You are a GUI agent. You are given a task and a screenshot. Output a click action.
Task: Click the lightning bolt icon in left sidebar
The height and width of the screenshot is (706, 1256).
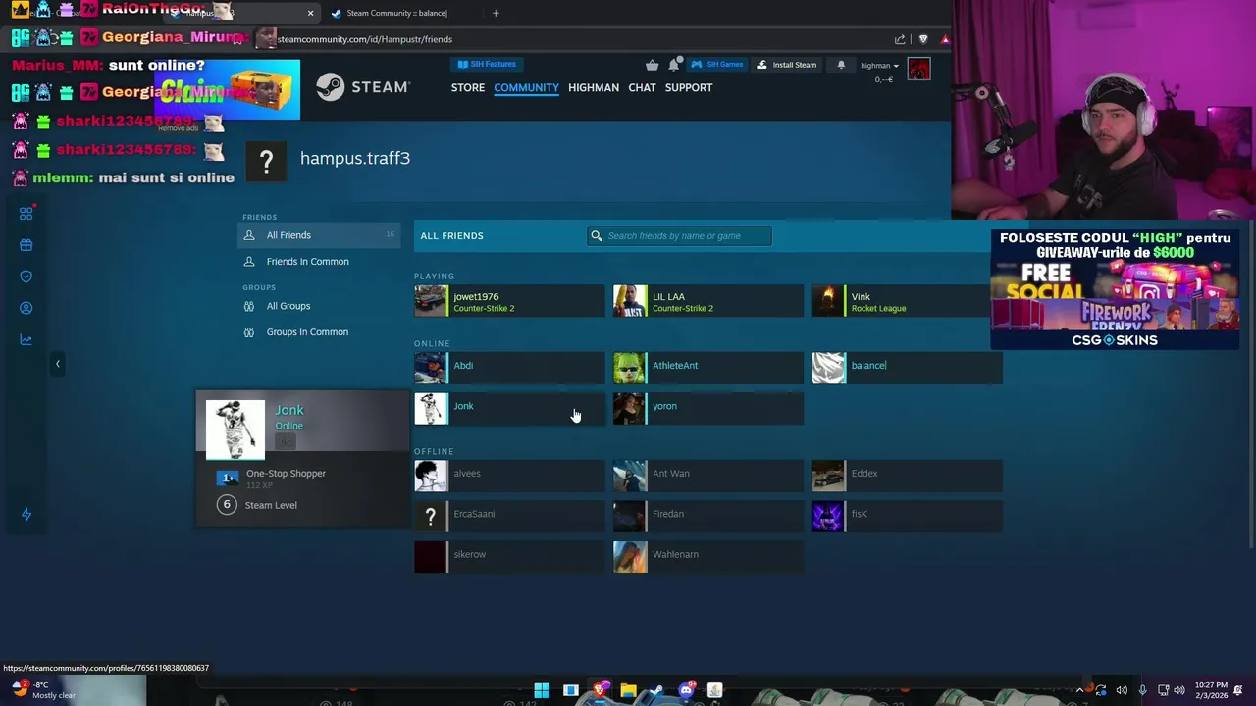[x=26, y=515]
